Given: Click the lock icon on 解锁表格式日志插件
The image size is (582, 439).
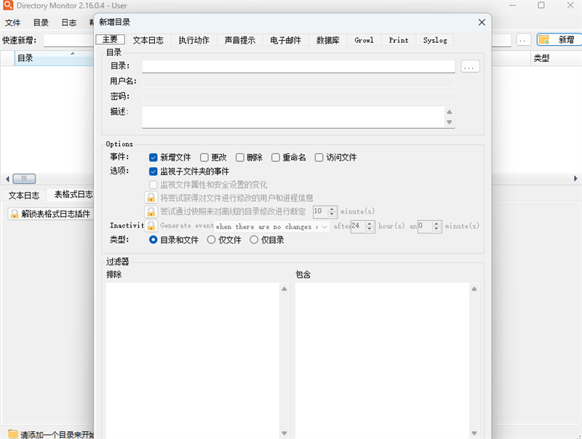Looking at the screenshot, I should pos(16,213).
